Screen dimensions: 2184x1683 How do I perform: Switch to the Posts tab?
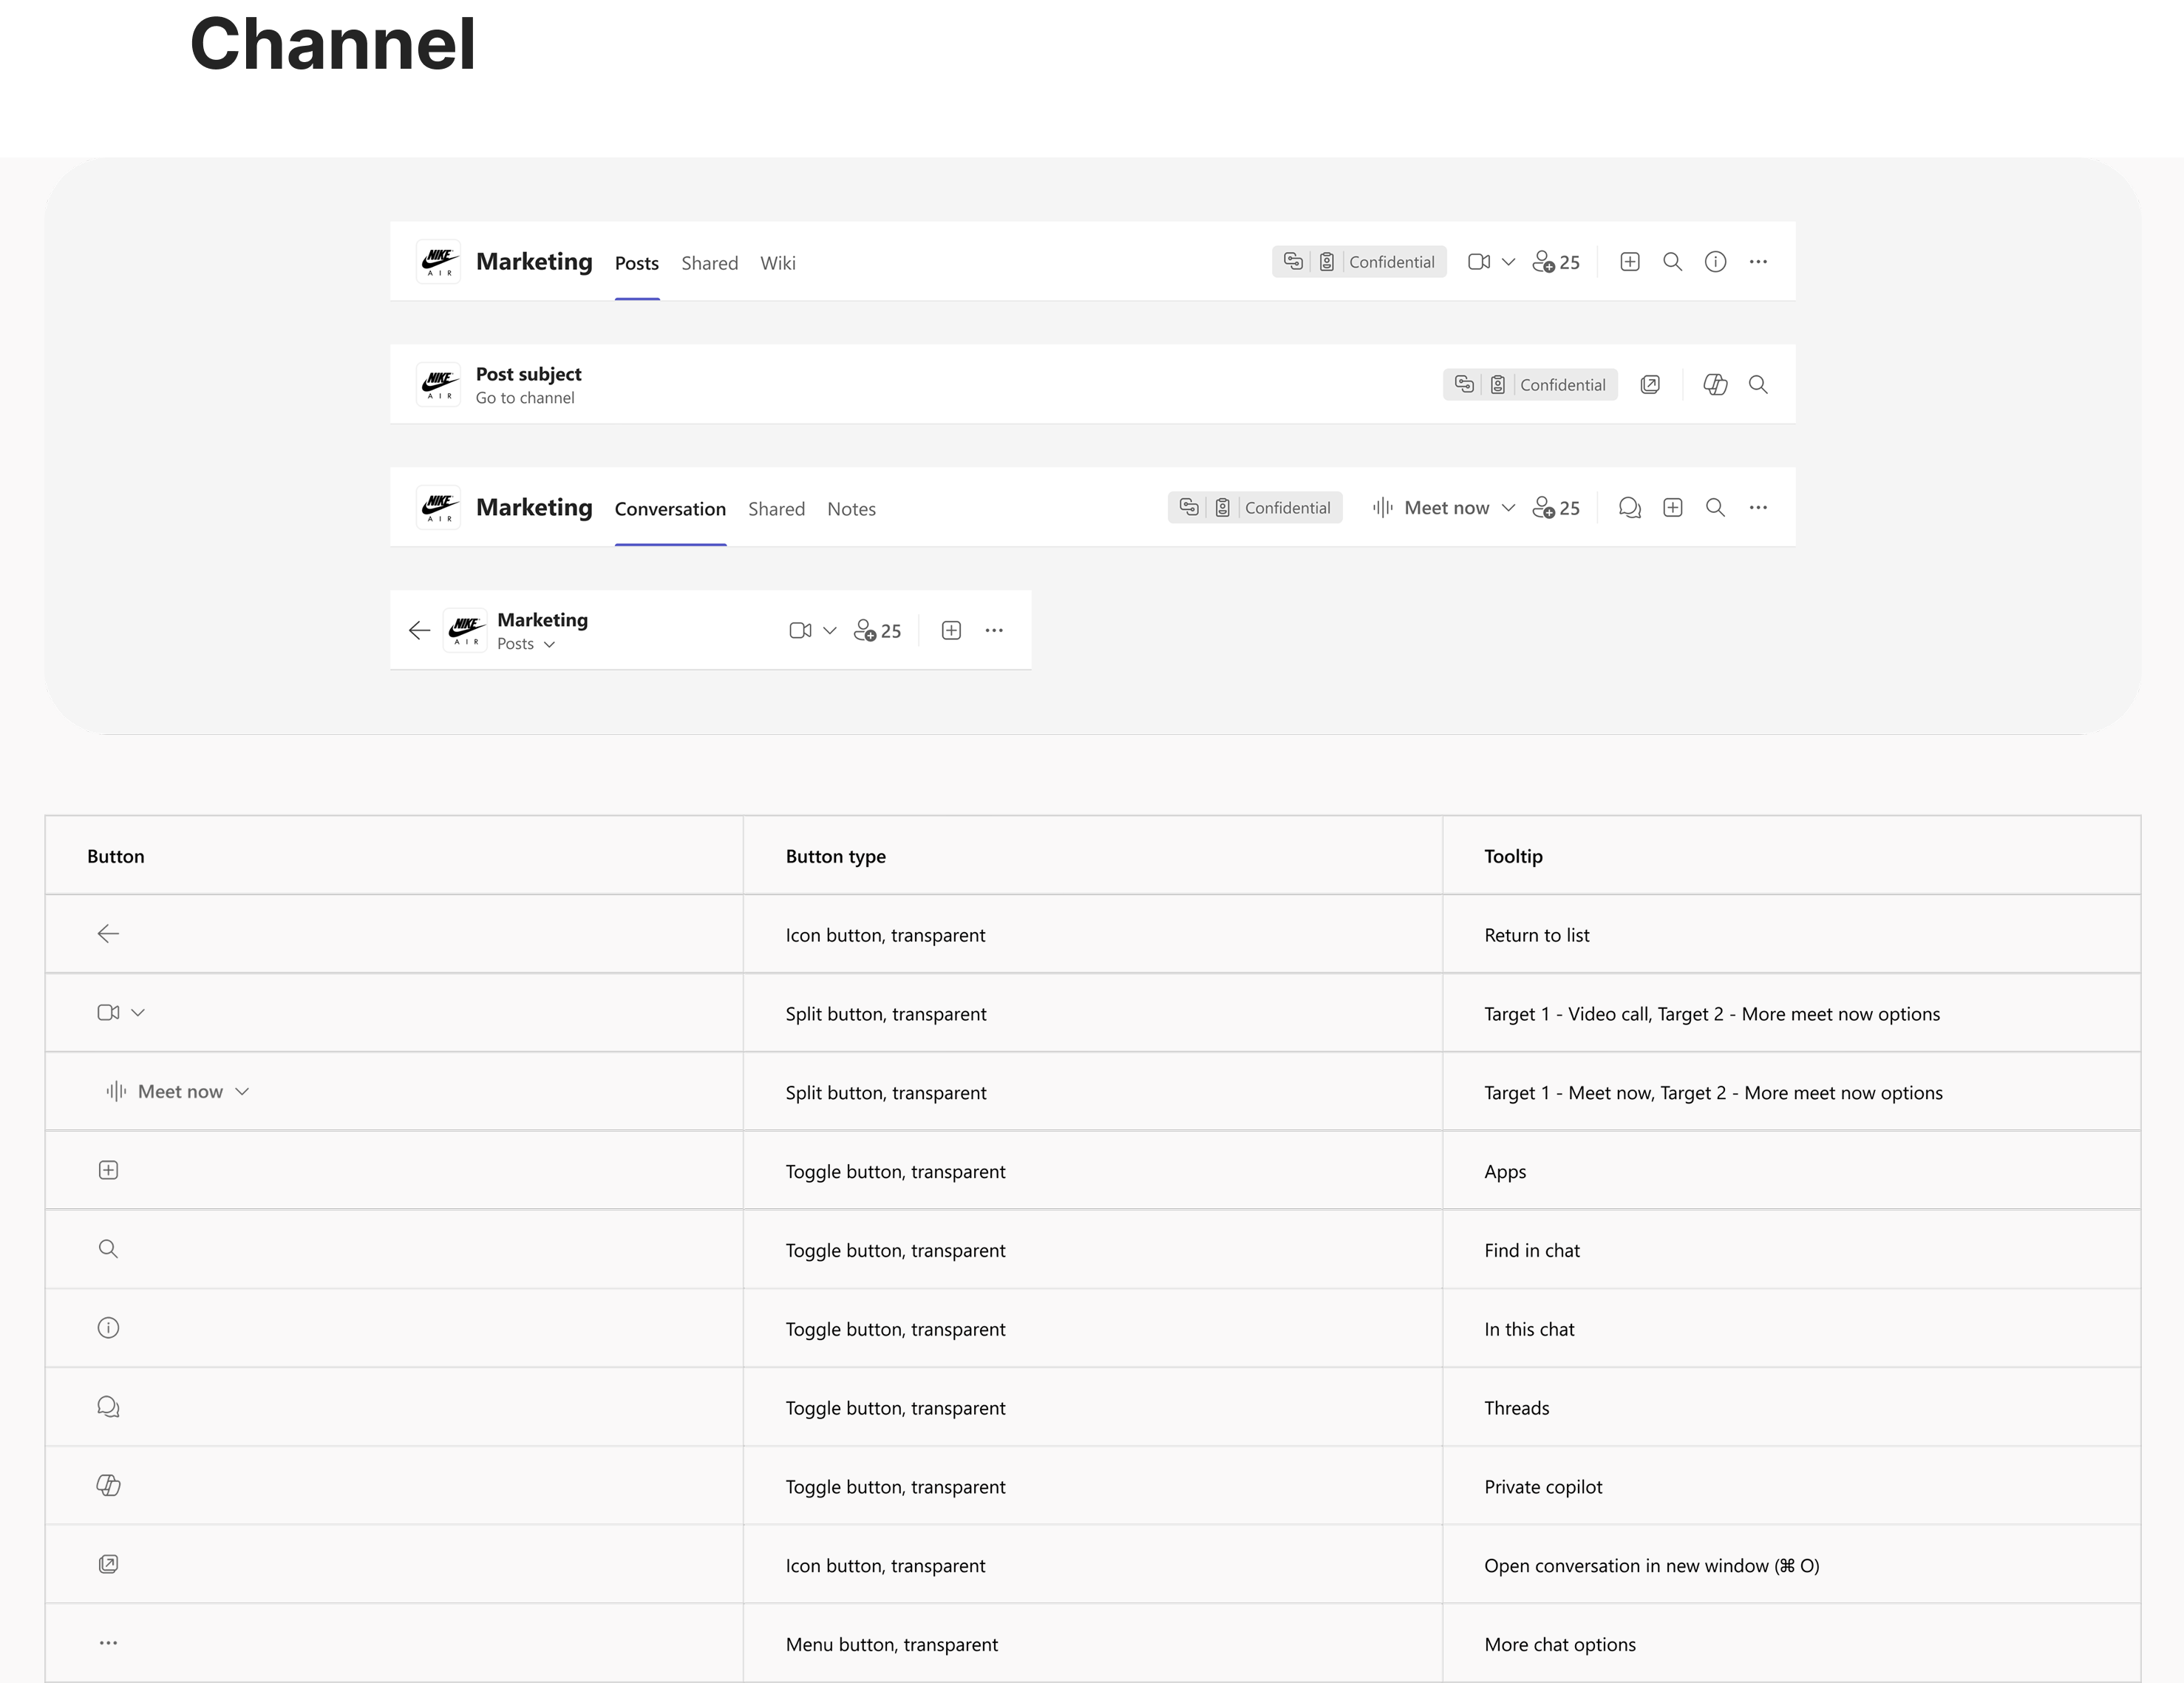click(x=637, y=263)
